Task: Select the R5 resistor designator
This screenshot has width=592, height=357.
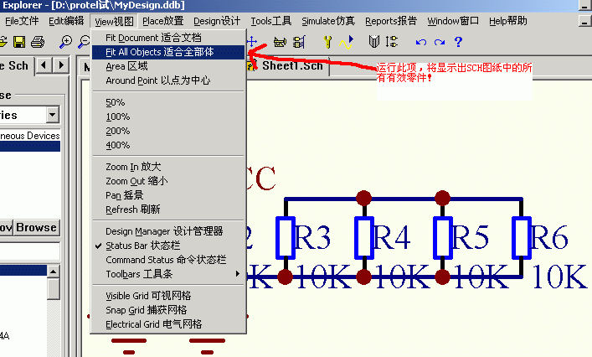Action: tap(470, 237)
